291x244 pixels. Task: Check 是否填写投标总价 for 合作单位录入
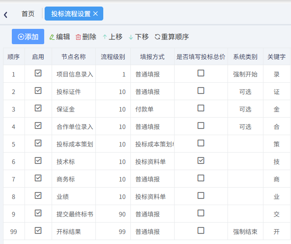coord(201,125)
